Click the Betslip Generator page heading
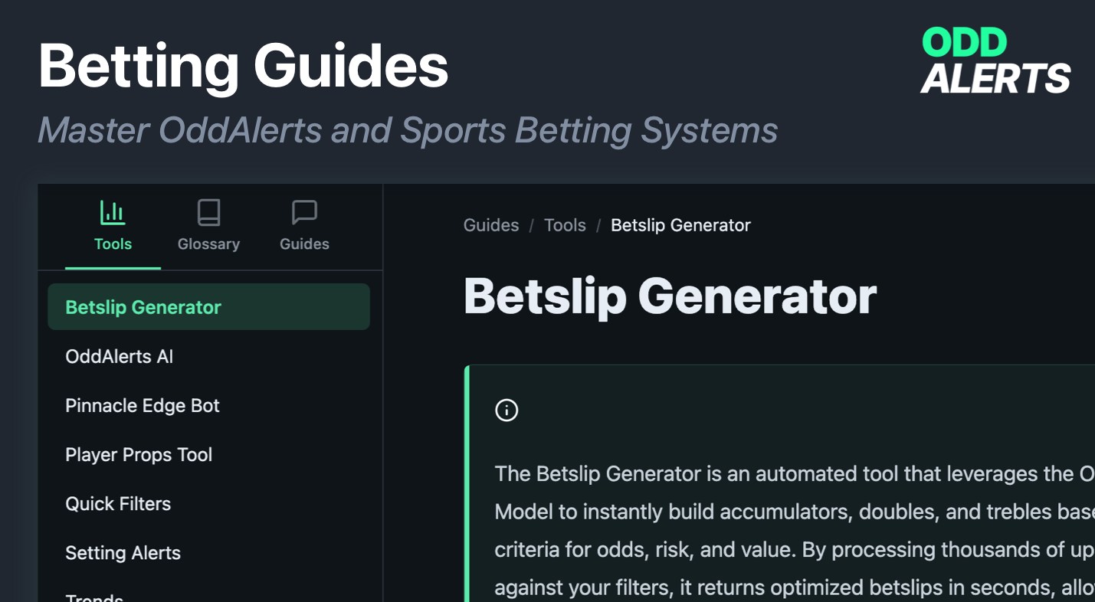The height and width of the screenshot is (602, 1095). coord(670,297)
